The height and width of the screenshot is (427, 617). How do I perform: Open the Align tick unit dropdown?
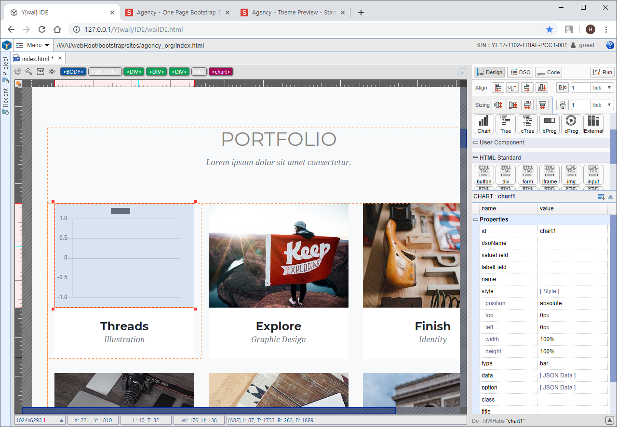click(603, 88)
